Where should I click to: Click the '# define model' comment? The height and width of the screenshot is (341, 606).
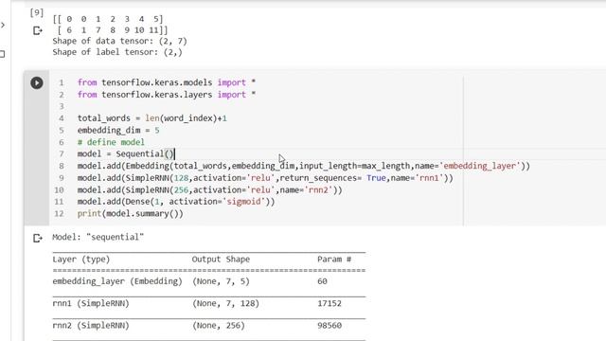coord(111,142)
